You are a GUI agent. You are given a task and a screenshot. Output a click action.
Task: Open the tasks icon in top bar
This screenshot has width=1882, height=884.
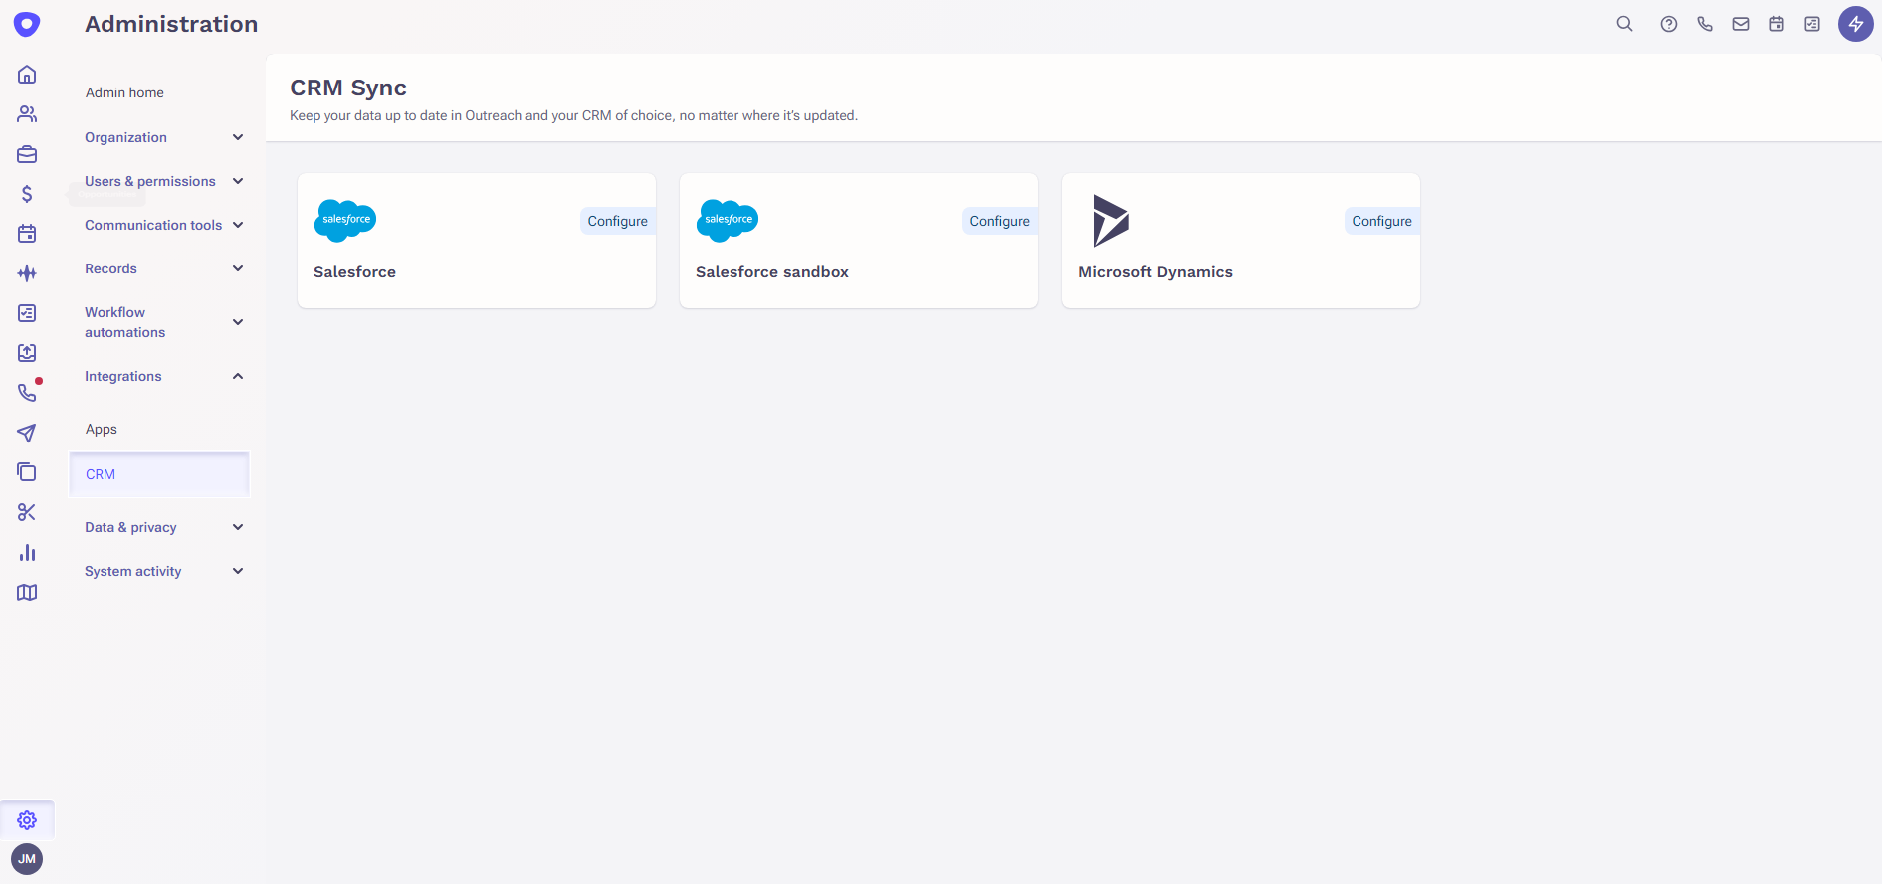pyautogui.click(x=1812, y=24)
